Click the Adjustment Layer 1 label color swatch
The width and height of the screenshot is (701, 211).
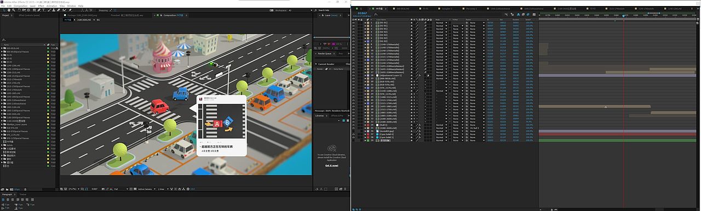click(368, 75)
